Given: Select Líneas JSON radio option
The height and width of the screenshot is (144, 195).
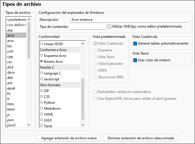Looking at the screenshot, I should coord(41,44).
